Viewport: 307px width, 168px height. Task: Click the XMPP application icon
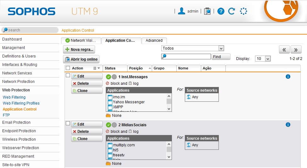tap(110, 107)
